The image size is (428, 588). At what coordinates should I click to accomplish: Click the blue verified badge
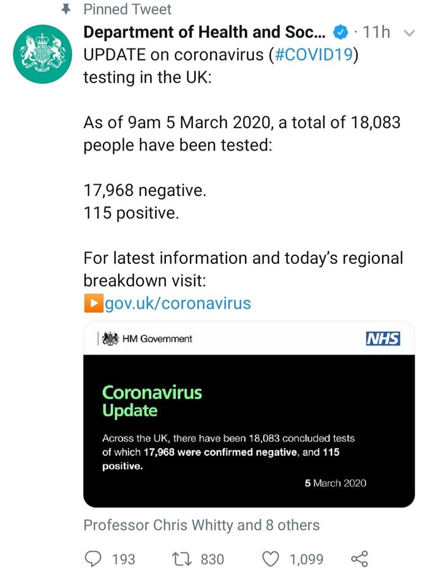pyautogui.click(x=340, y=32)
